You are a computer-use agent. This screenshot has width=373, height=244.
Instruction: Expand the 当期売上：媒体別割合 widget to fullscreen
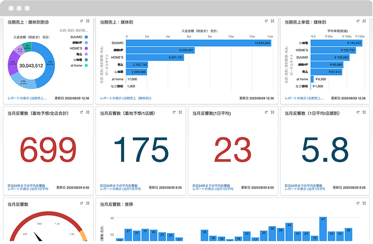88,21
